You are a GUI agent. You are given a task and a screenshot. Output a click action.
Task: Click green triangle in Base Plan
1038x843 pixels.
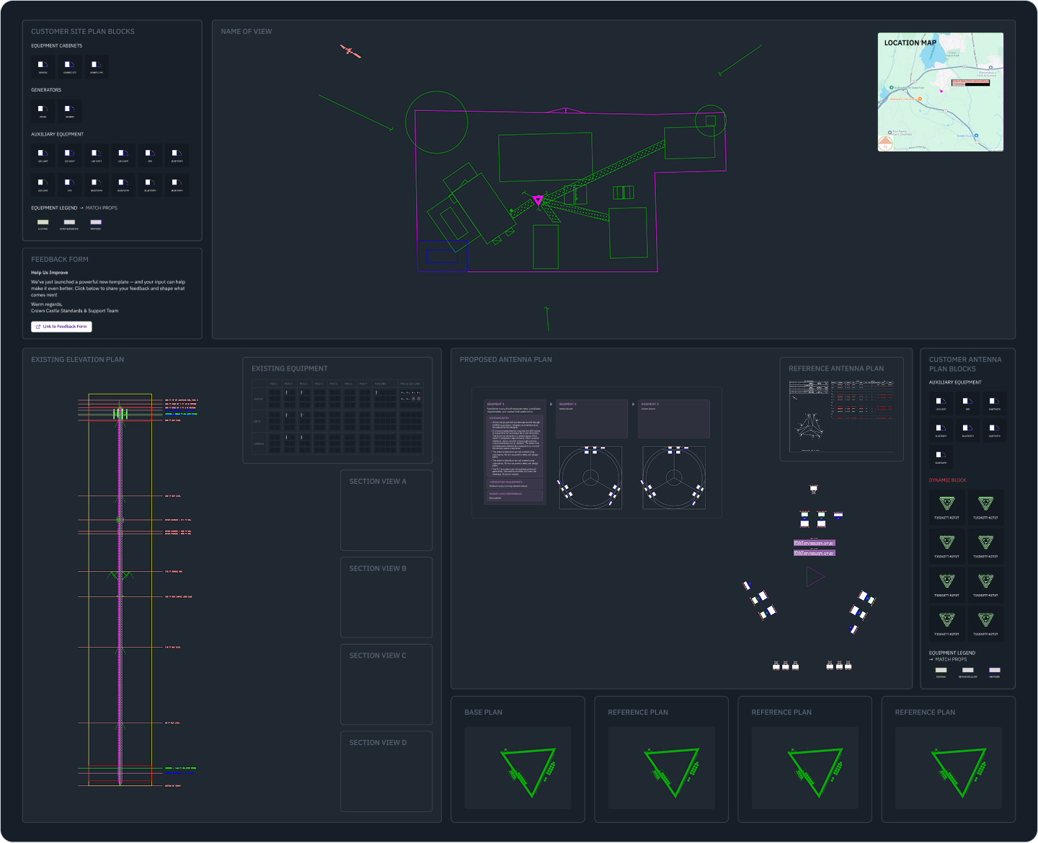[x=528, y=772]
